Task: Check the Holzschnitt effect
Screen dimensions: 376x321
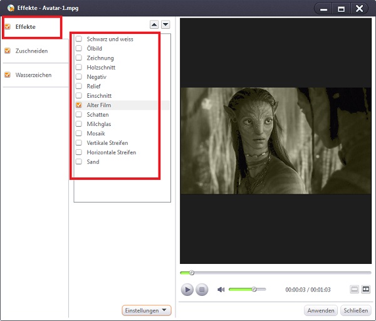Action: (x=79, y=67)
